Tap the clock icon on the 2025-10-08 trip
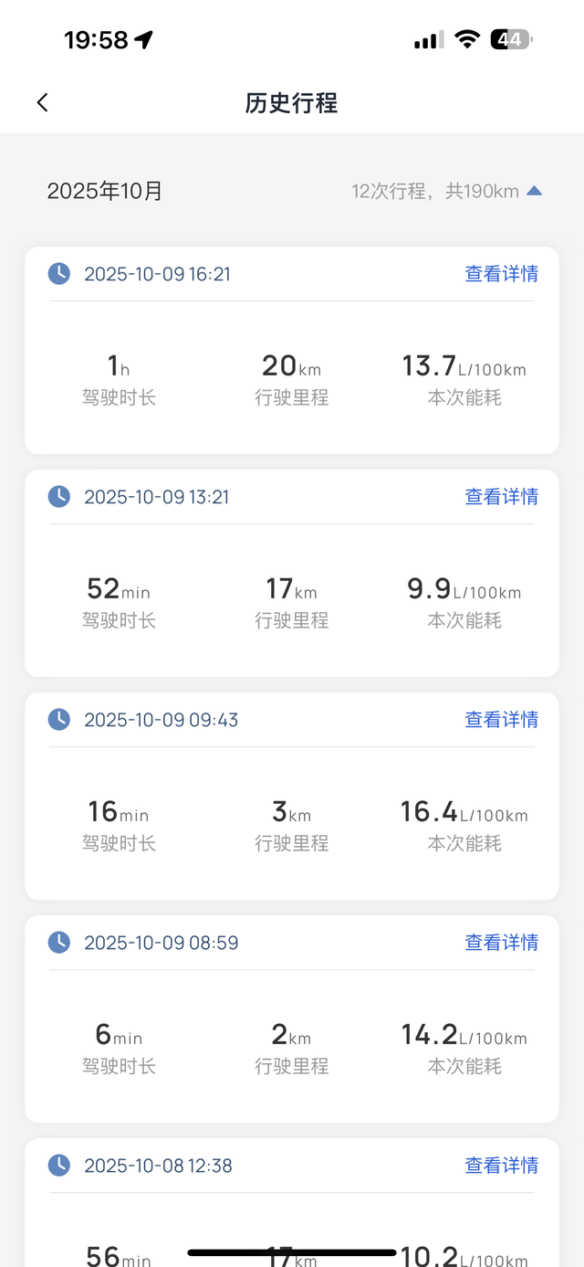Screen dimensions: 584x1267 (x=58, y=1165)
